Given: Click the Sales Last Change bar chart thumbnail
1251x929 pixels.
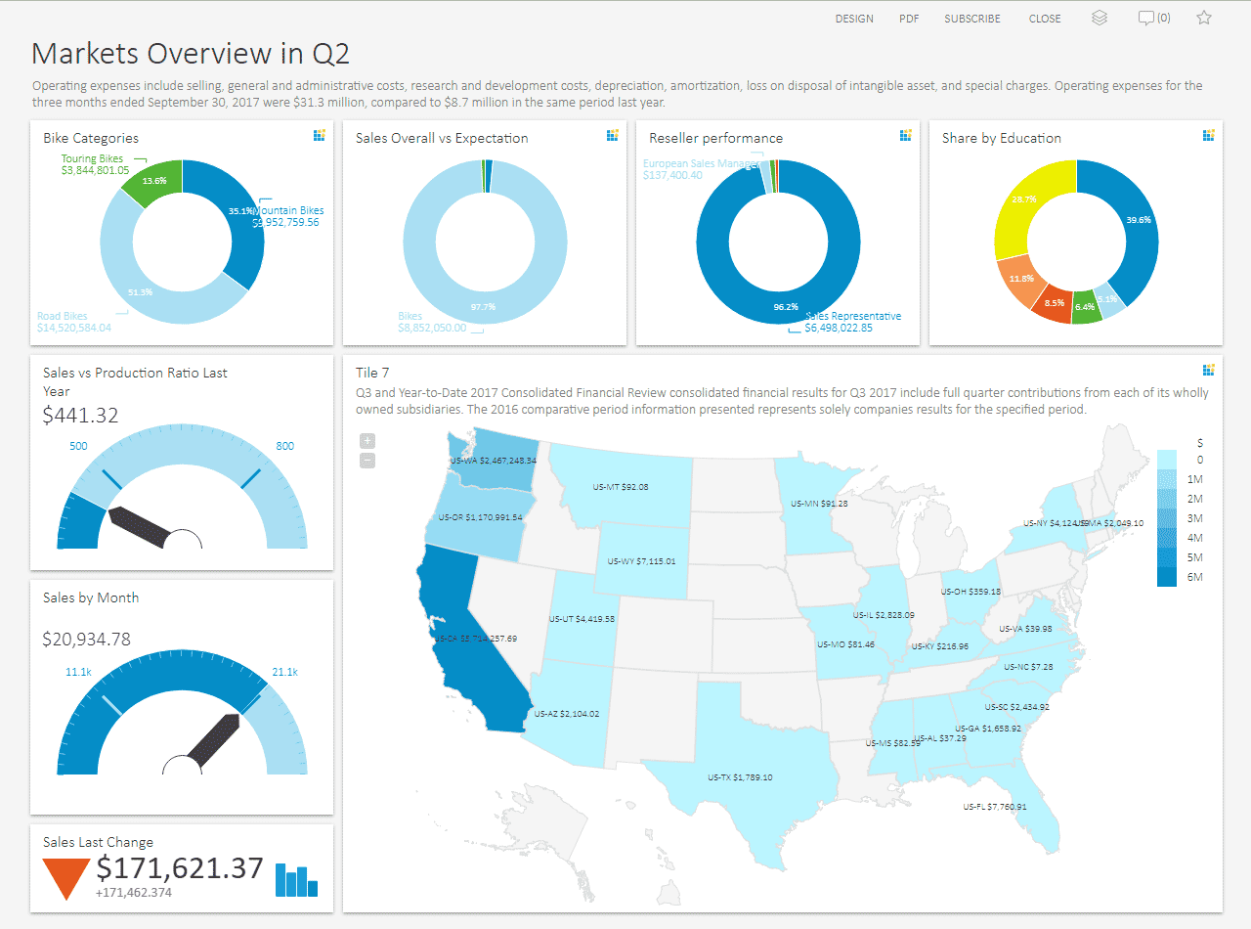Looking at the screenshot, I should pyautogui.click(x=296, y=880).
